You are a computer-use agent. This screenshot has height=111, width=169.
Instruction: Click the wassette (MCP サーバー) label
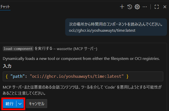[77, 49]
